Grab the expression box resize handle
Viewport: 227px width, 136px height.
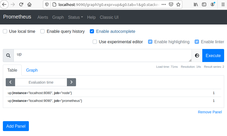(x=190, y=60)
